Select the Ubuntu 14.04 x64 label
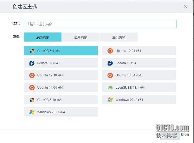Viewport: 194px width, 143px height. click(x=50, y=88)
